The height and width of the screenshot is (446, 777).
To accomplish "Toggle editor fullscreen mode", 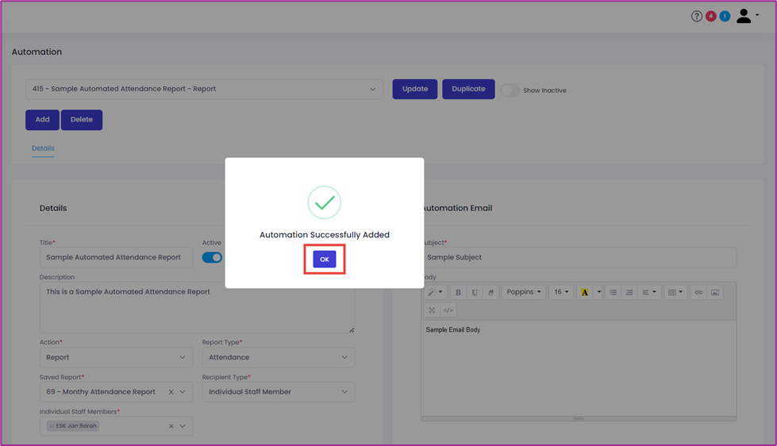I will click(x=432, y=310).
